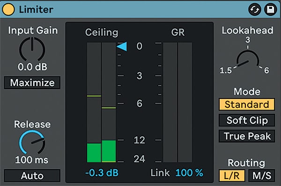
Task: Click the 12 scale marking
Action: tap(140, 140)
